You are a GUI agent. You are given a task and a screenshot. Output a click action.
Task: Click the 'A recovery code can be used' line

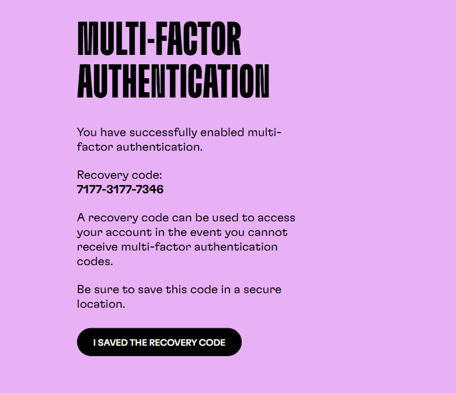[186, 218]
